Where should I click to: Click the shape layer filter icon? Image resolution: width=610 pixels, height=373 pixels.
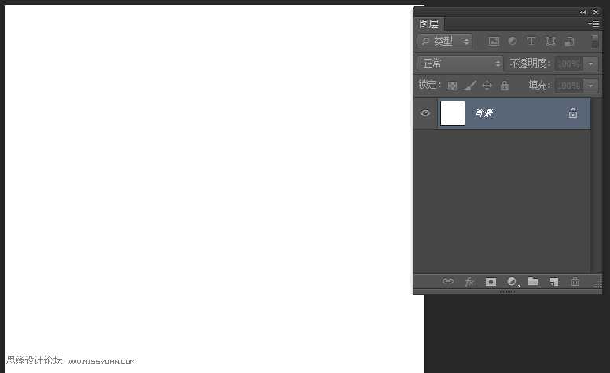(x=550, y=42)
